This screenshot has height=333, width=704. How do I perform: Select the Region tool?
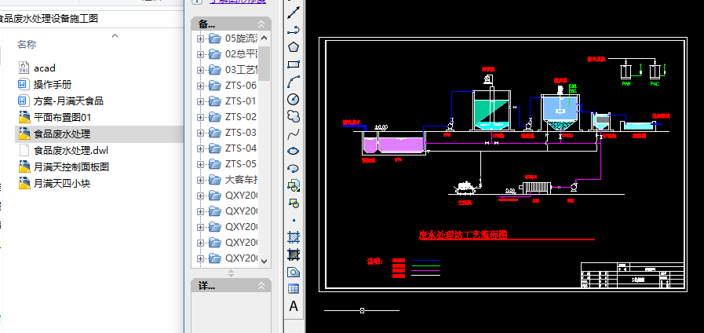(294, 272)
